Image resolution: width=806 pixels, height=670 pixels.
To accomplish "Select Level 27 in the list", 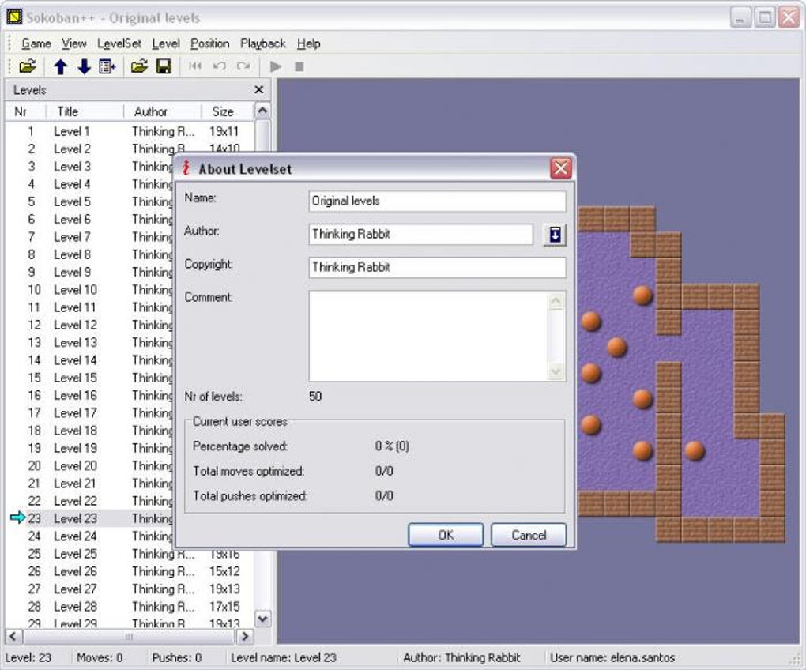I will 130,589.
